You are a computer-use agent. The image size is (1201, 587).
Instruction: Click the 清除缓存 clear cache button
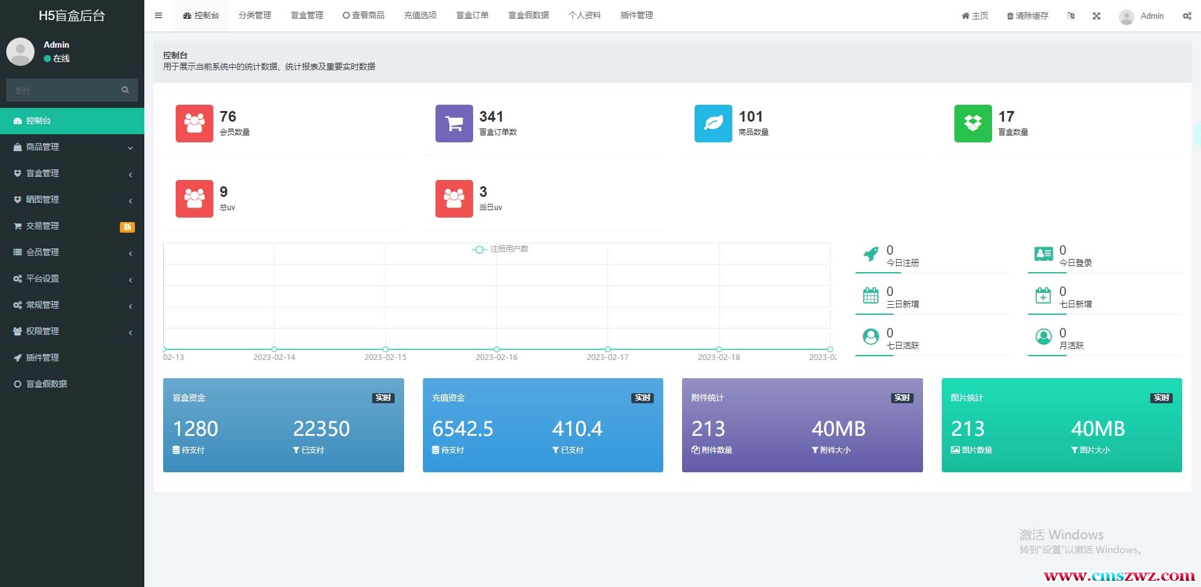click(x=1027, y=16)
